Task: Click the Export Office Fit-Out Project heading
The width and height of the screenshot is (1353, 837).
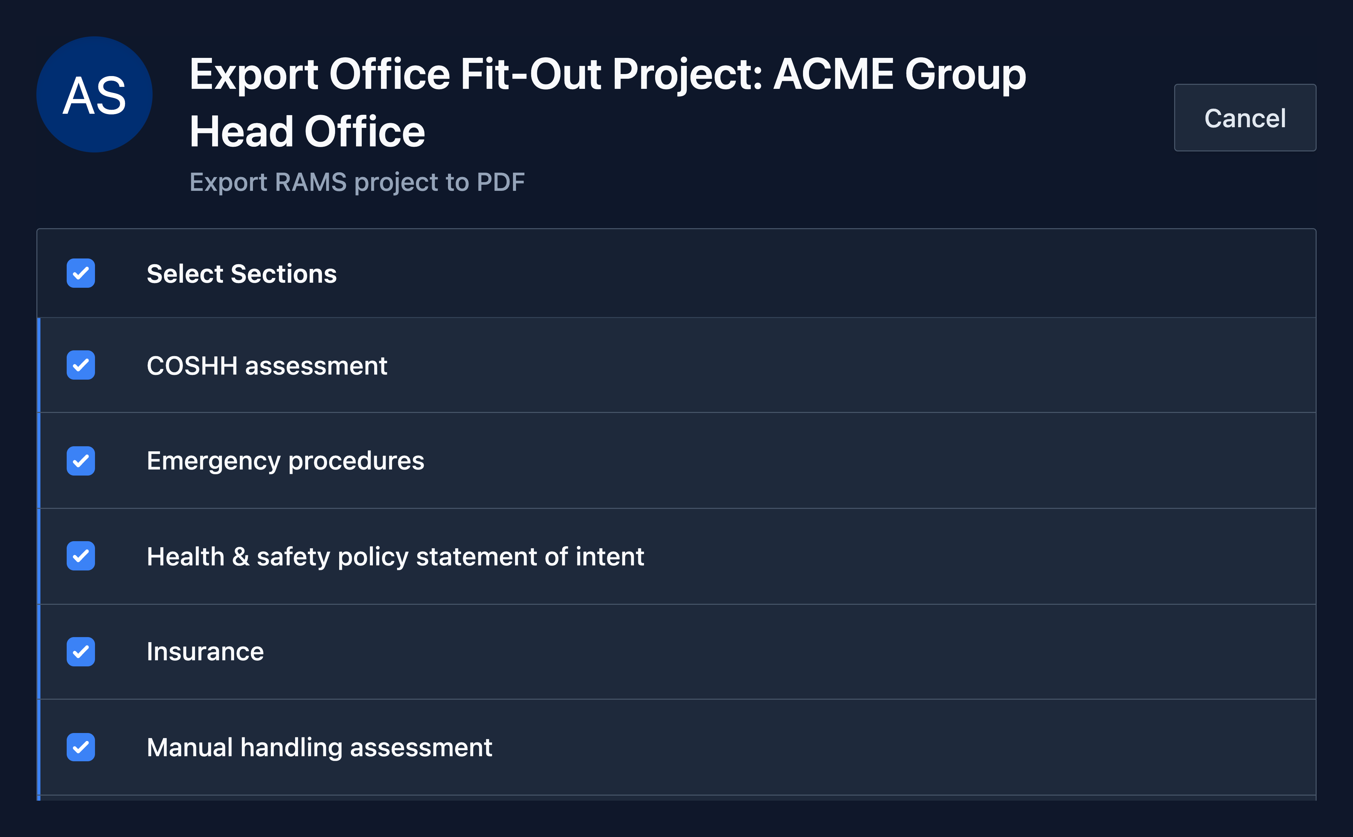Action: (608, 102)
